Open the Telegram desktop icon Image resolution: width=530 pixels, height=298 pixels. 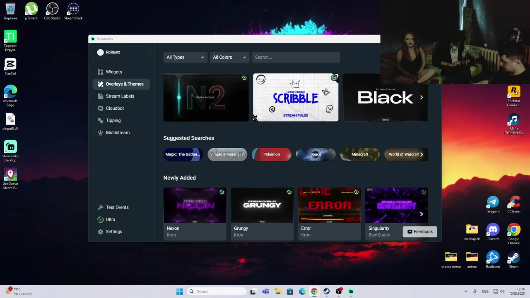[493, 204]
